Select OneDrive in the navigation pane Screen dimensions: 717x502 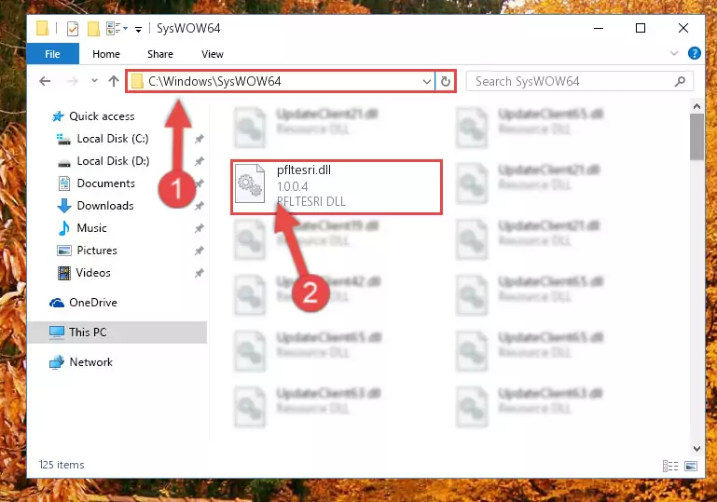coord(93,303)
